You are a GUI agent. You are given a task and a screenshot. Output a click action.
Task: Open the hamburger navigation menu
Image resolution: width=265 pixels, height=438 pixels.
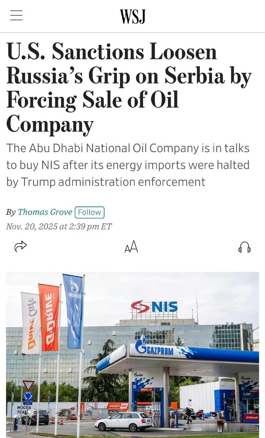coord(16,15)
